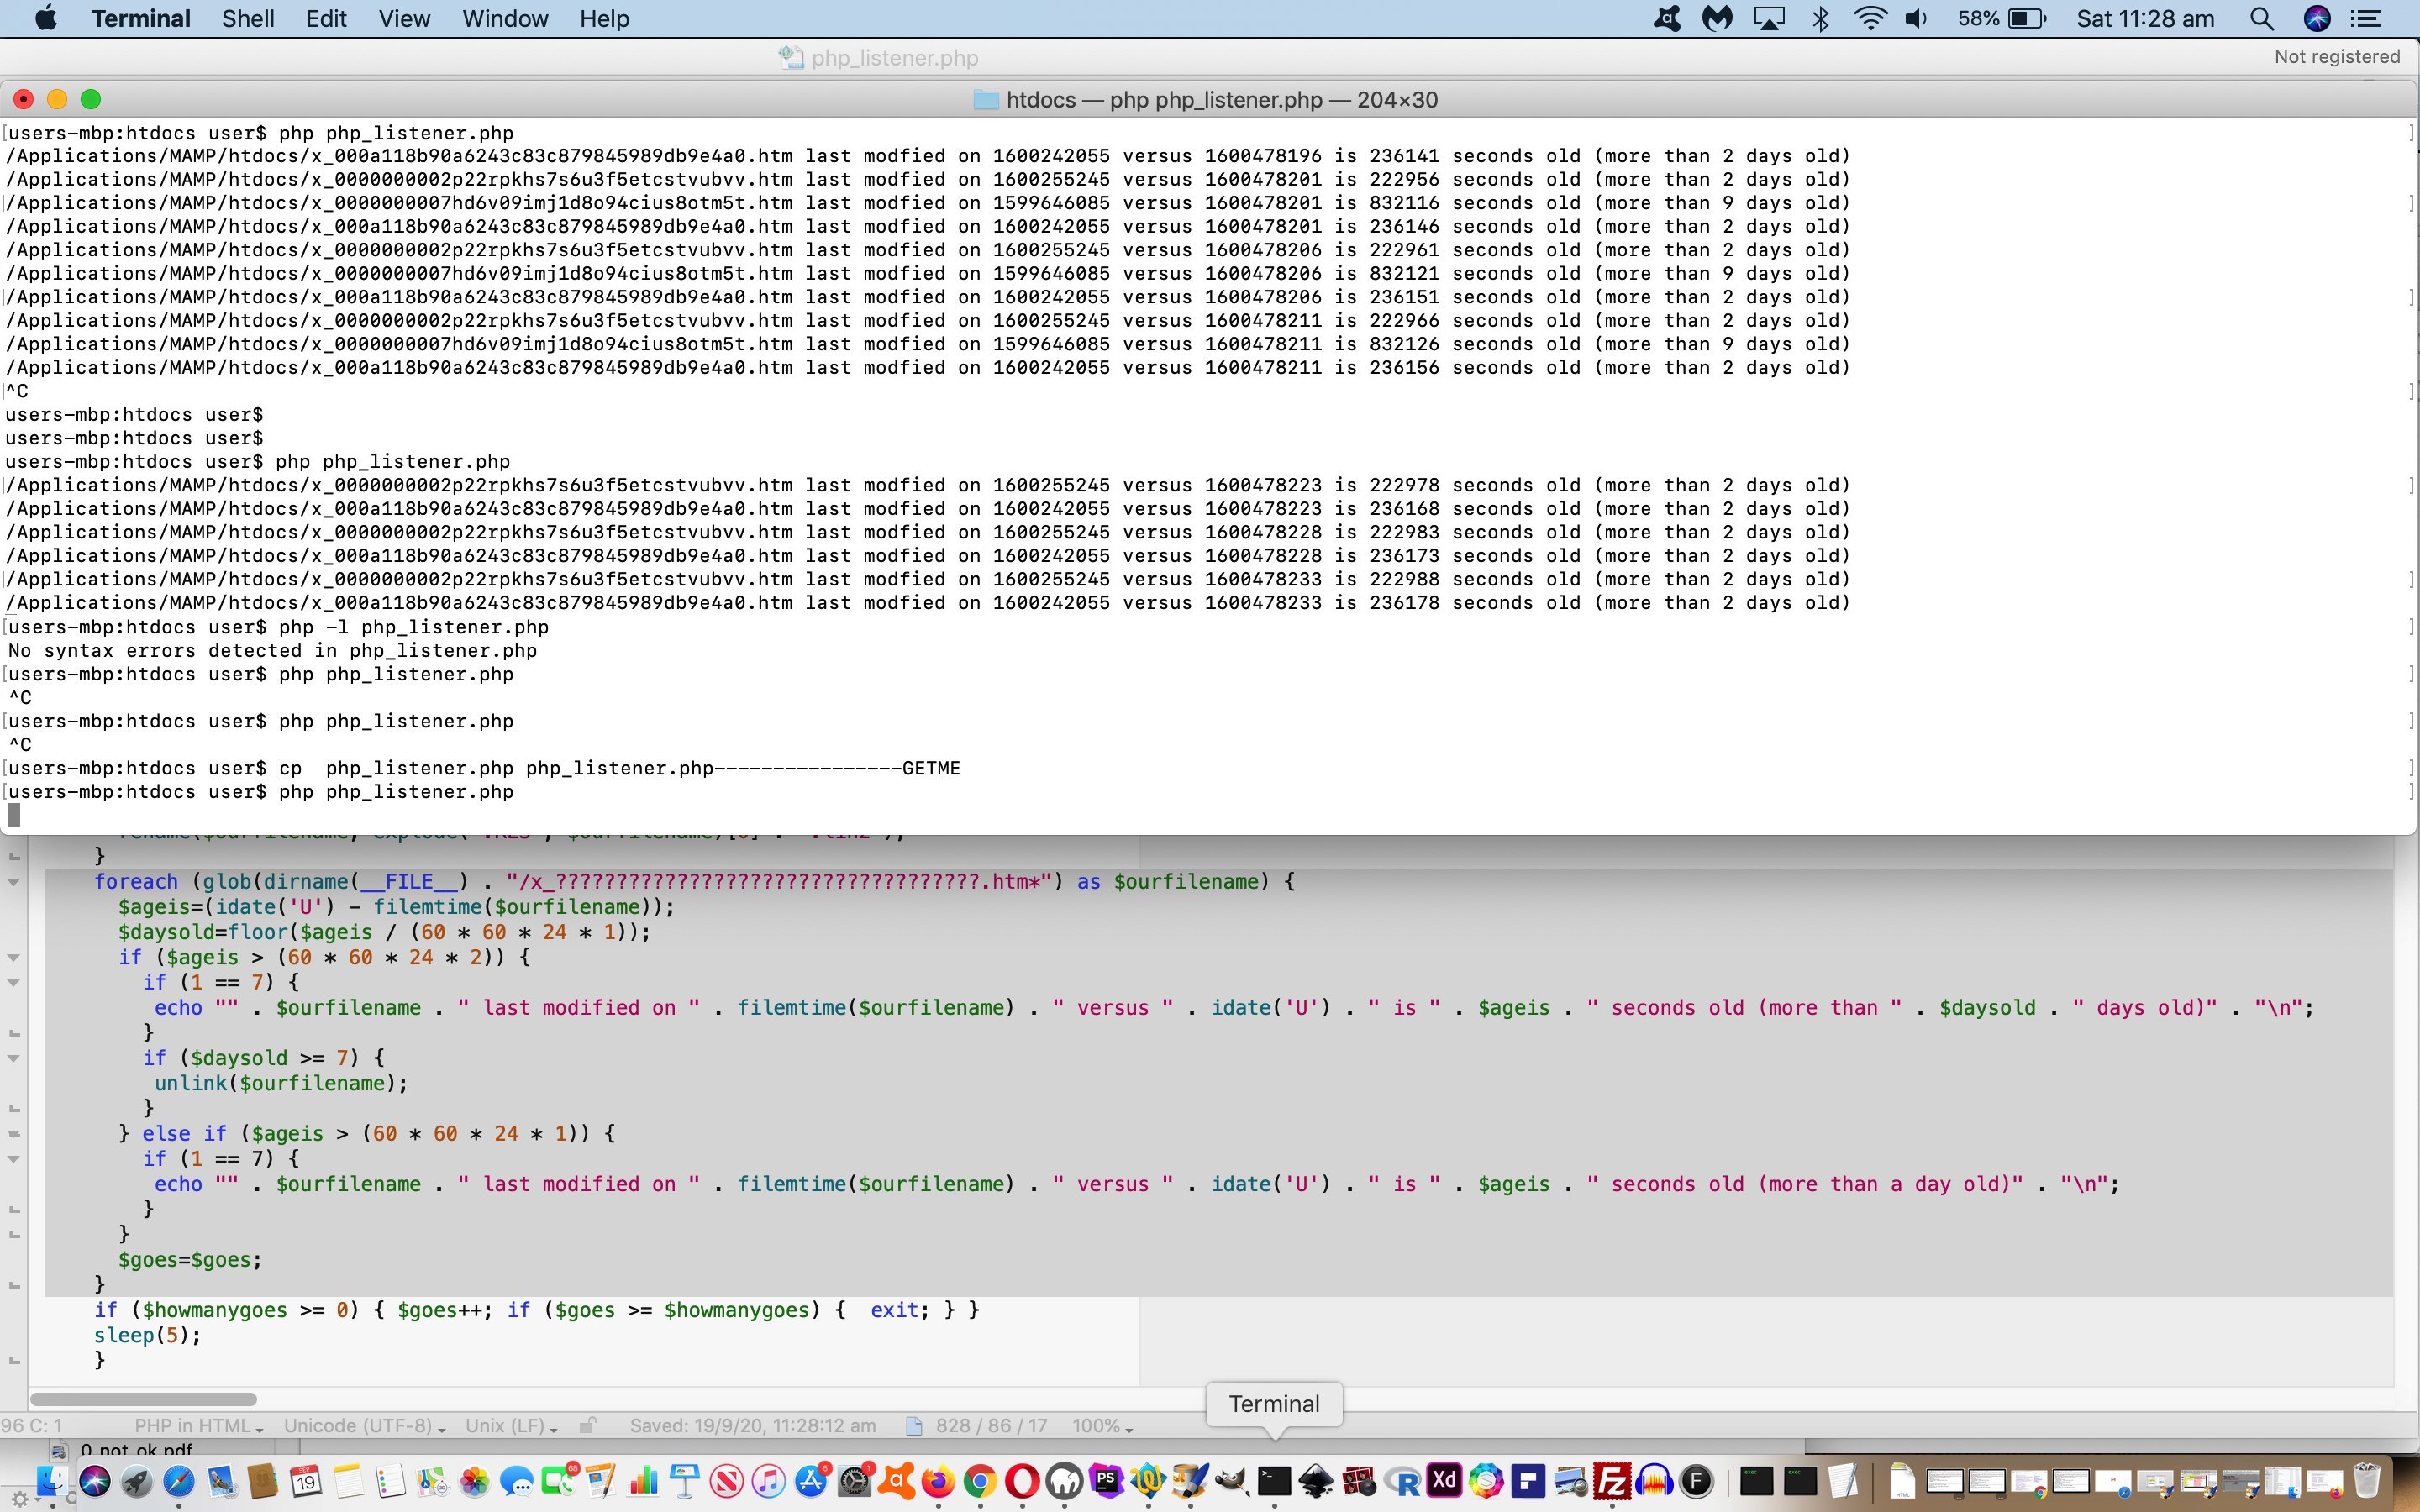2420x1512 pixels.
Task: Open the Bluetooth status menu
Action: tap(1820, 19)
